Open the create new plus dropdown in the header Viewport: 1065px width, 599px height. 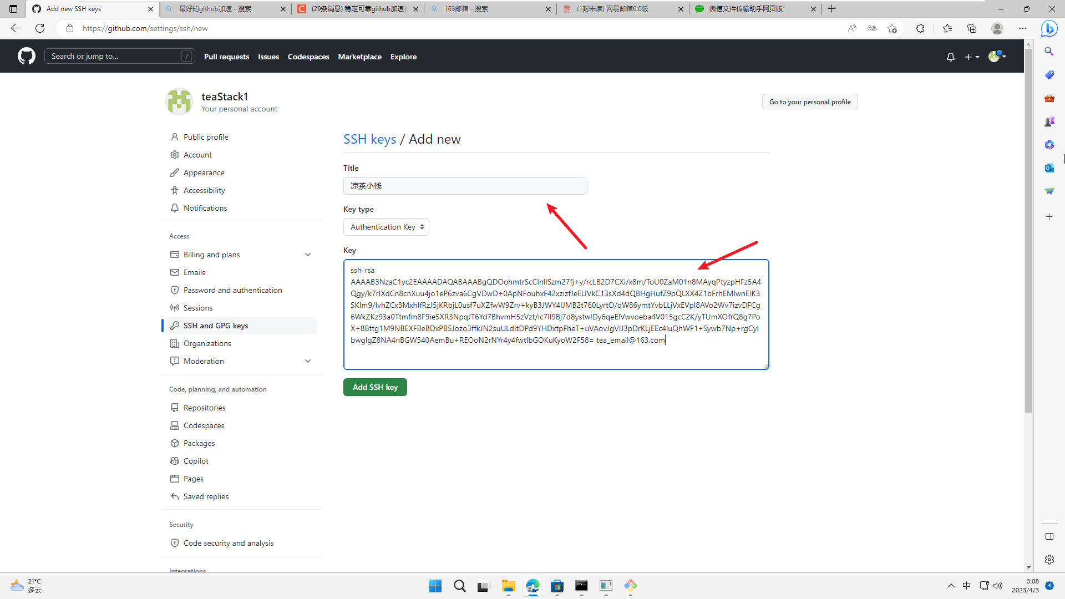(x=971, y=57)
